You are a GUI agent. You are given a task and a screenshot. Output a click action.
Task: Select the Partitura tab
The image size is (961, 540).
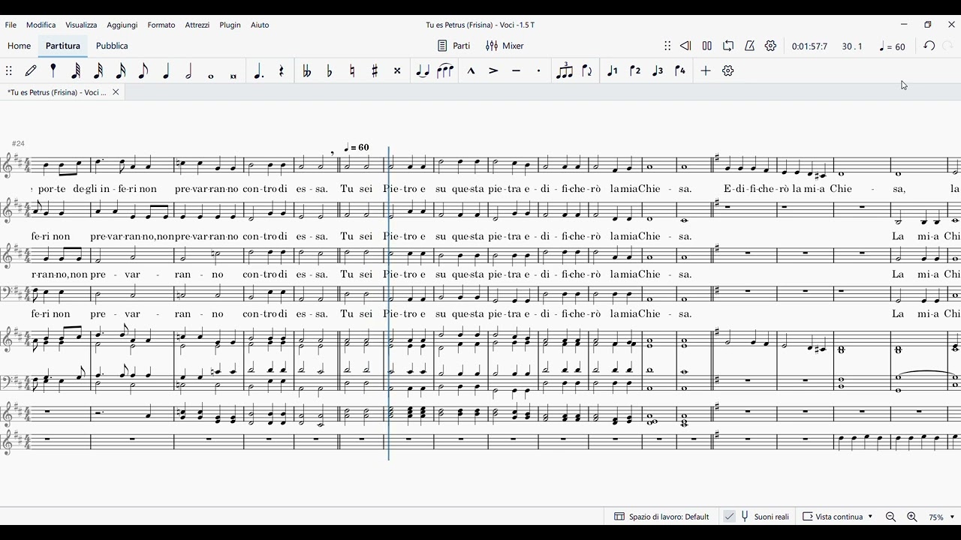tap(63, 46)
